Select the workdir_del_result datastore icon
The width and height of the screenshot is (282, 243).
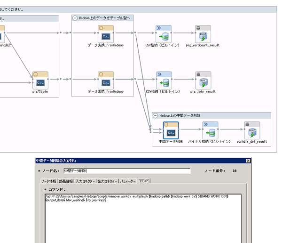[x=252, y=130]
